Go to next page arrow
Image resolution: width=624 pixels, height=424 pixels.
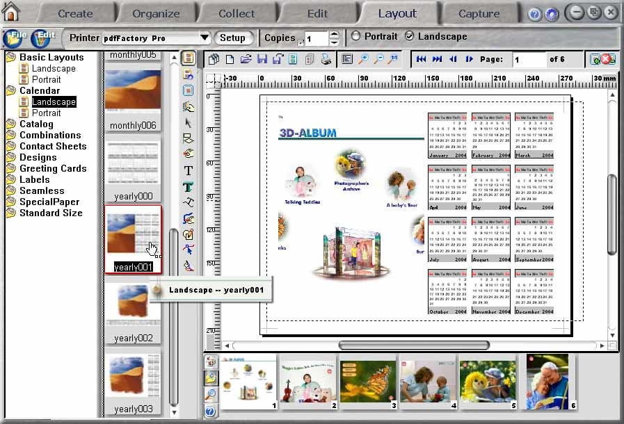[469, 59]
